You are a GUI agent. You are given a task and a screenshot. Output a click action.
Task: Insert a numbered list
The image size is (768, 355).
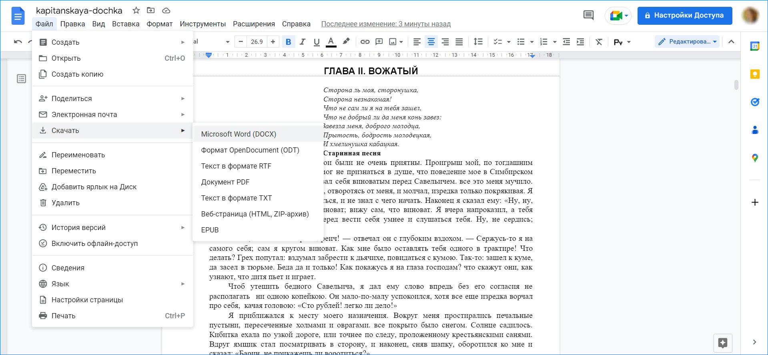pyautogui.click(x=543, y=42)
